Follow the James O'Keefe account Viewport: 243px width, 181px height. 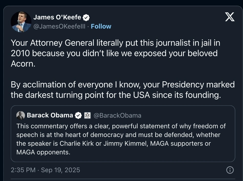(x=101, y=26)
